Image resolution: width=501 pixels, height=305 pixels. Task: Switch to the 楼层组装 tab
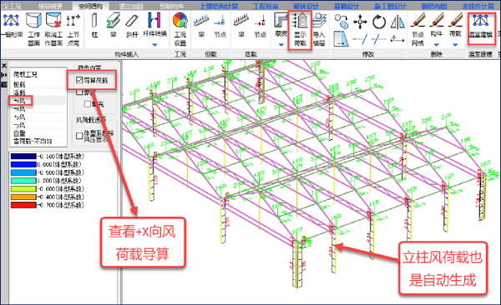click(50, 6)
